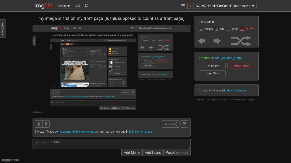
Task: Open the imgflip home logo
Action: click(44, 6)
